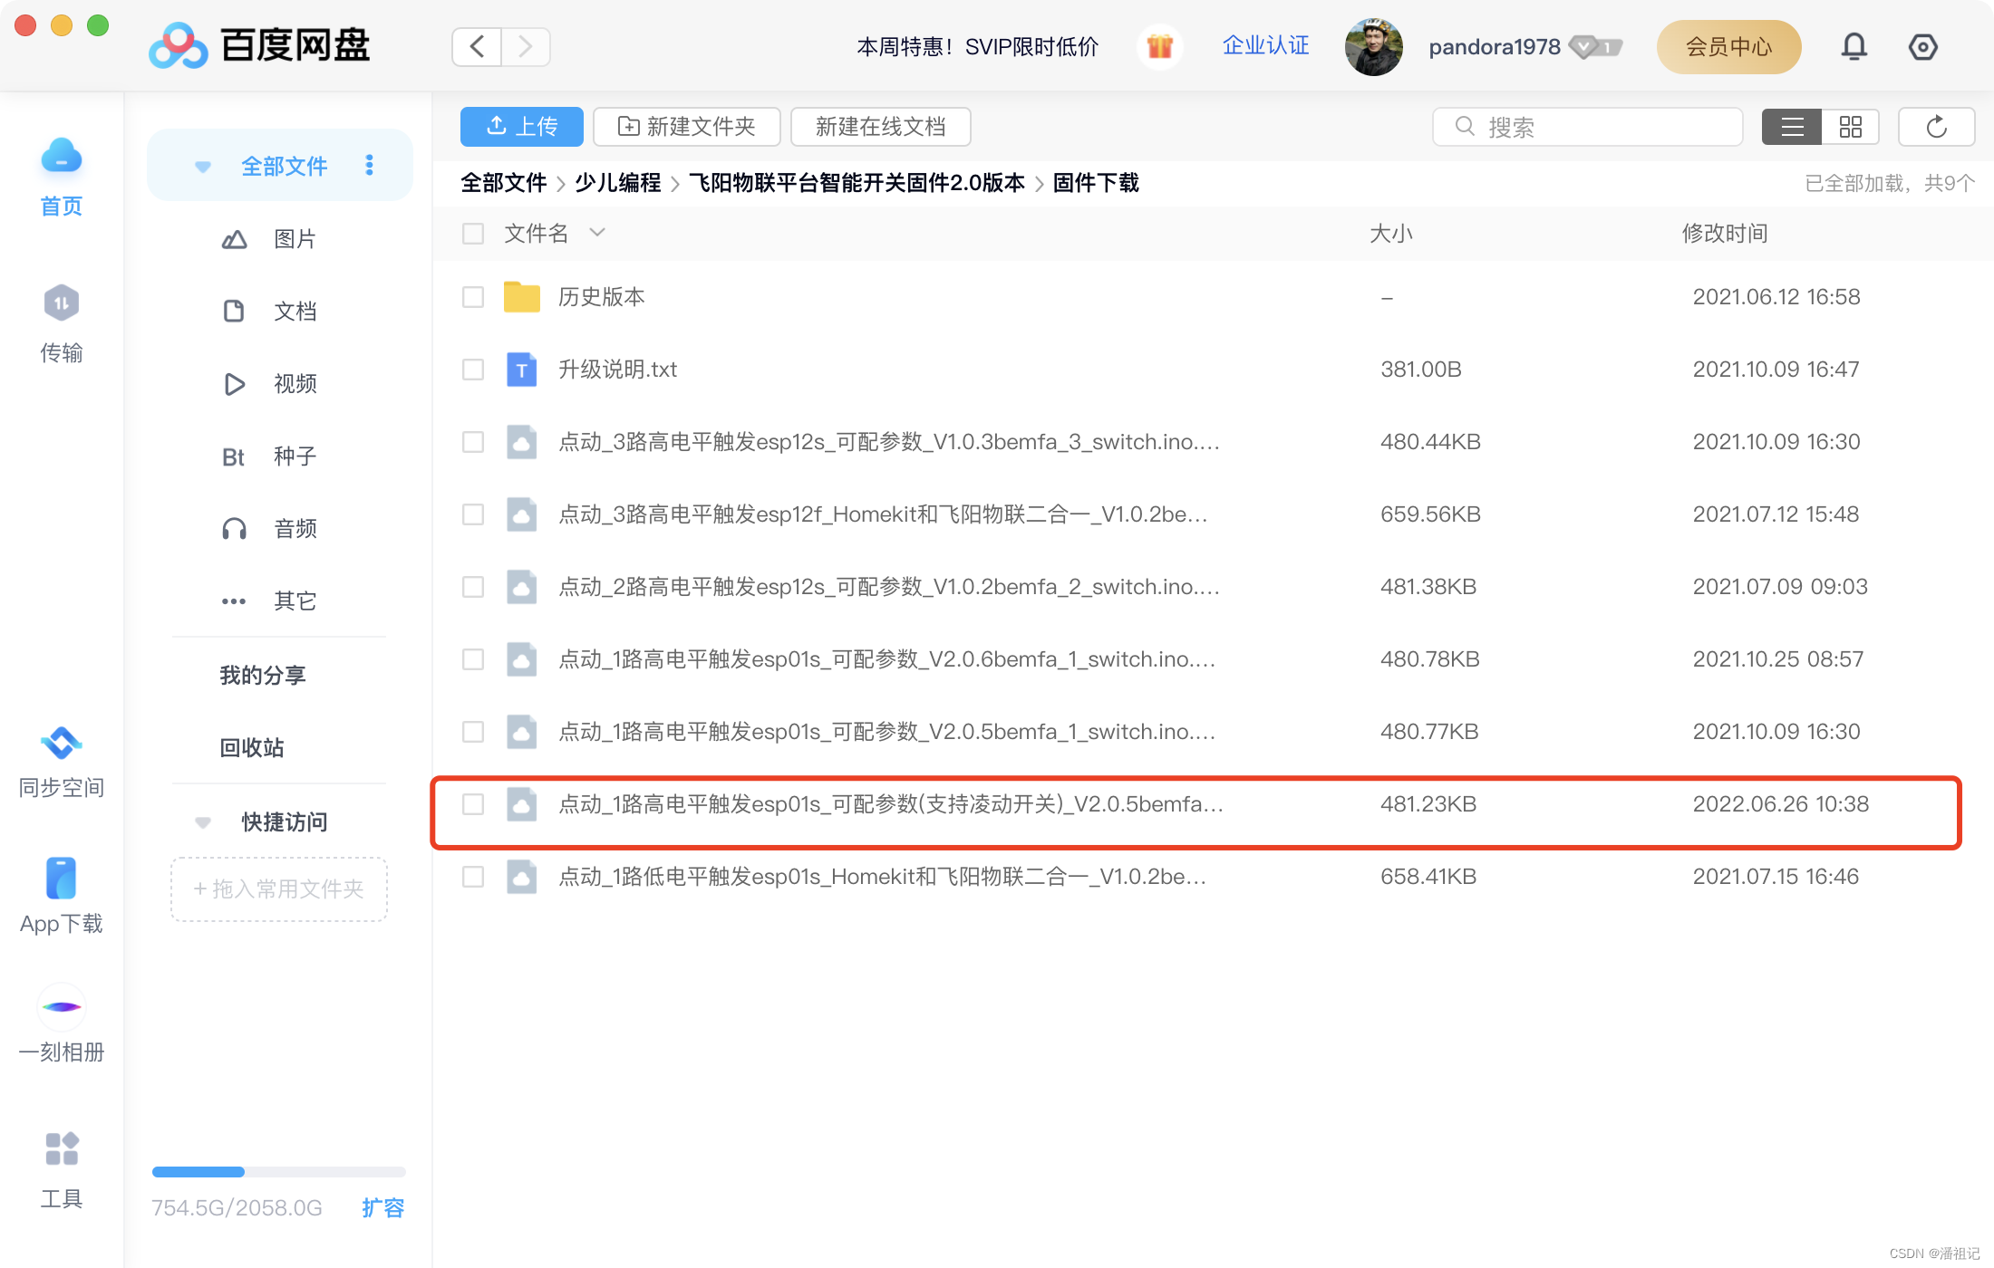Collapse the 全部文件 tree triangle

click(203, 167)
